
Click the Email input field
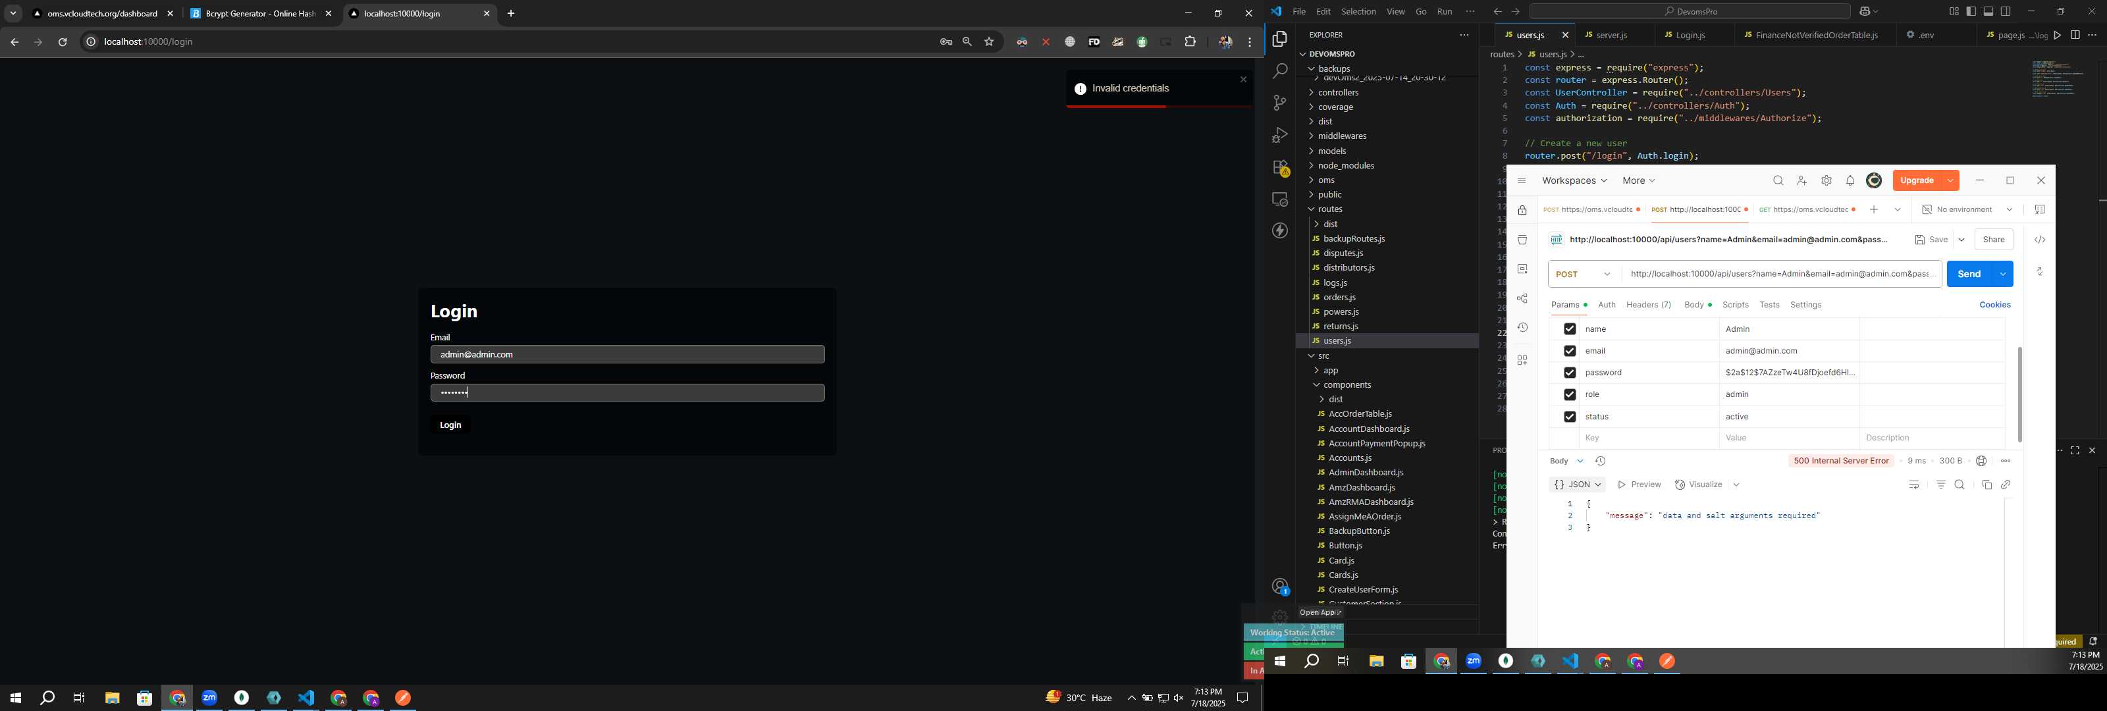[627, 355]
